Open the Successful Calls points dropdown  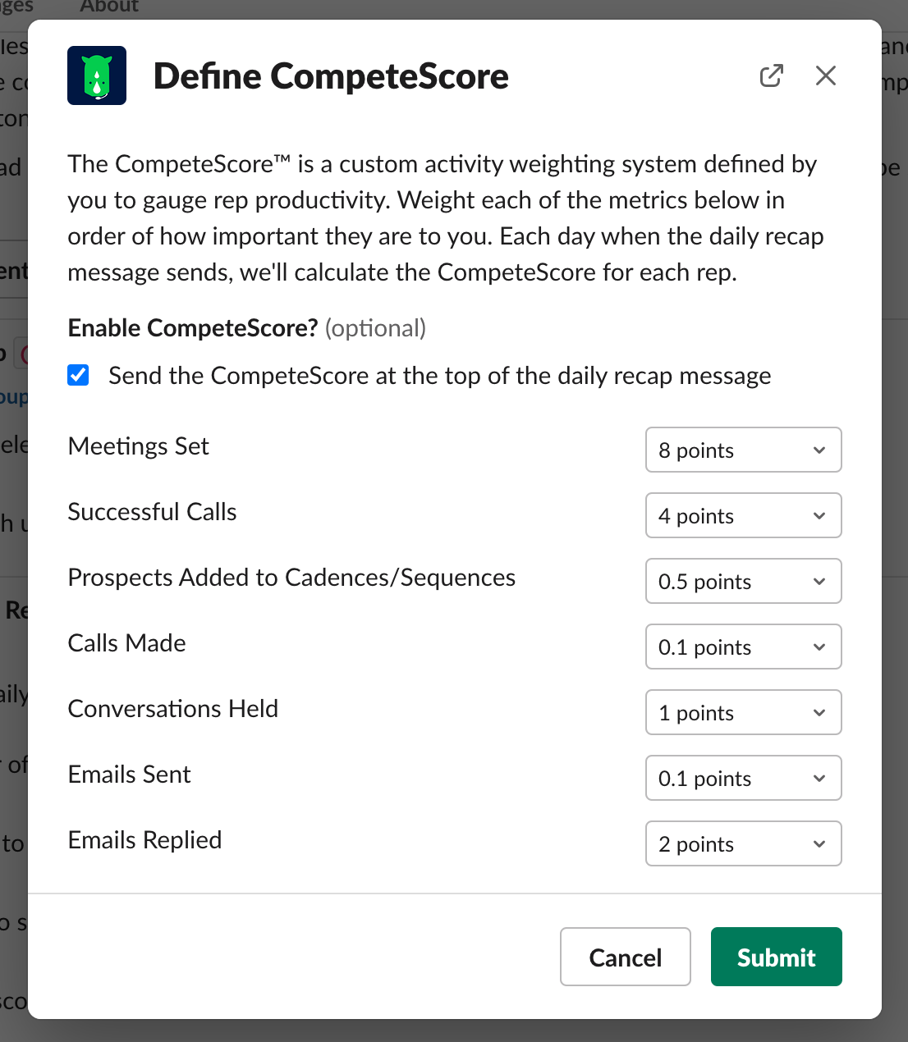744,515
